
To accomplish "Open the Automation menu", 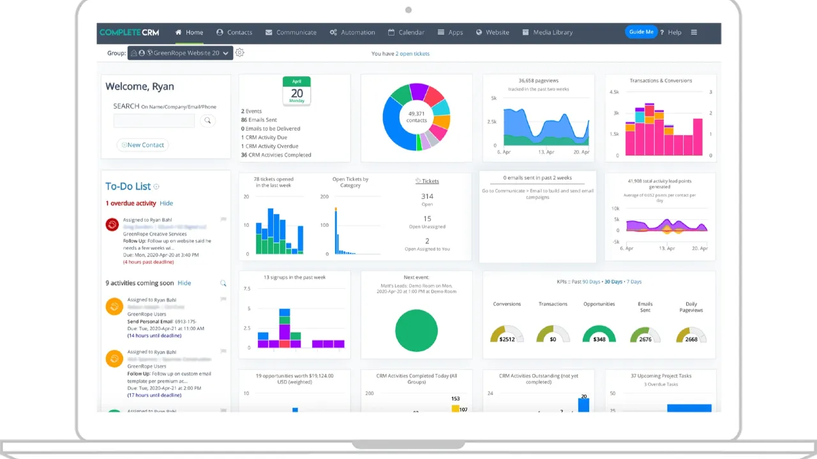I will (352, 33).
